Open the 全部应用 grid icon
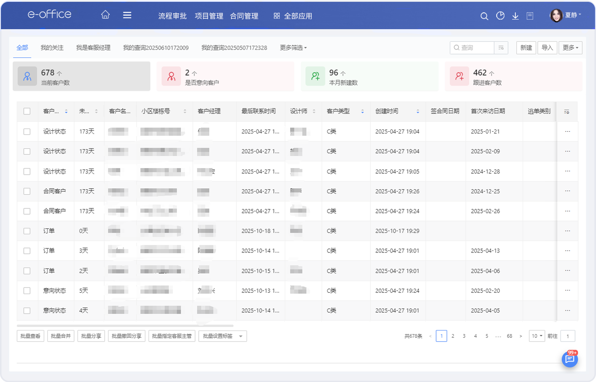 click(277, 16)
